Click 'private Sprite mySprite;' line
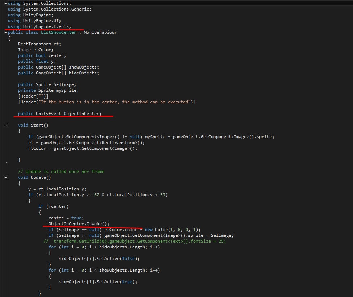 49,90
